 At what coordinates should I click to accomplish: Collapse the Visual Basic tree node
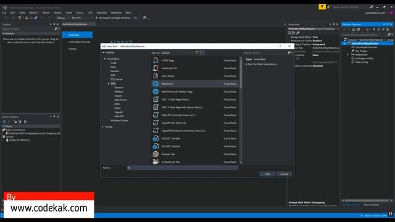point(105,59)
